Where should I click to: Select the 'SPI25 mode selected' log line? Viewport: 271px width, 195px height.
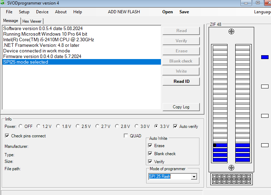point(82,62)
